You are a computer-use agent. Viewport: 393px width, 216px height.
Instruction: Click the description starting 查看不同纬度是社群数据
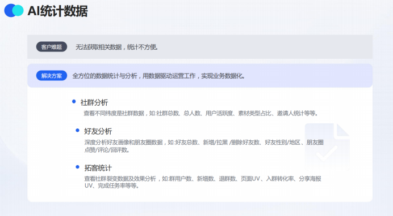(x=201, y=113)
